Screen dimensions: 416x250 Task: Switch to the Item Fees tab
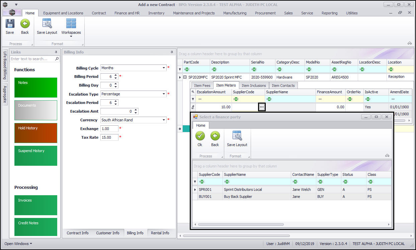202,86
